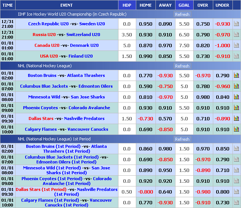Refresh the NHL 1st Period odds section
Screen dimensions: 241x208
pyautogui.click(x=182, y=139)
